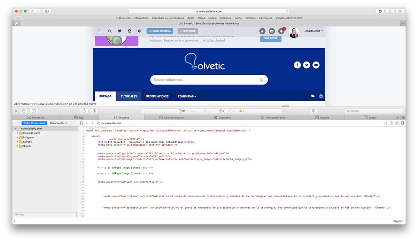Click the HACER PREGUNTA button
Image resolution: width=418 pixels, height=242 pixels.
[160, 31]
